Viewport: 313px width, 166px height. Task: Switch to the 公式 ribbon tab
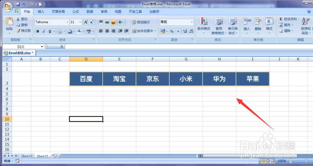tap(76, 12)
